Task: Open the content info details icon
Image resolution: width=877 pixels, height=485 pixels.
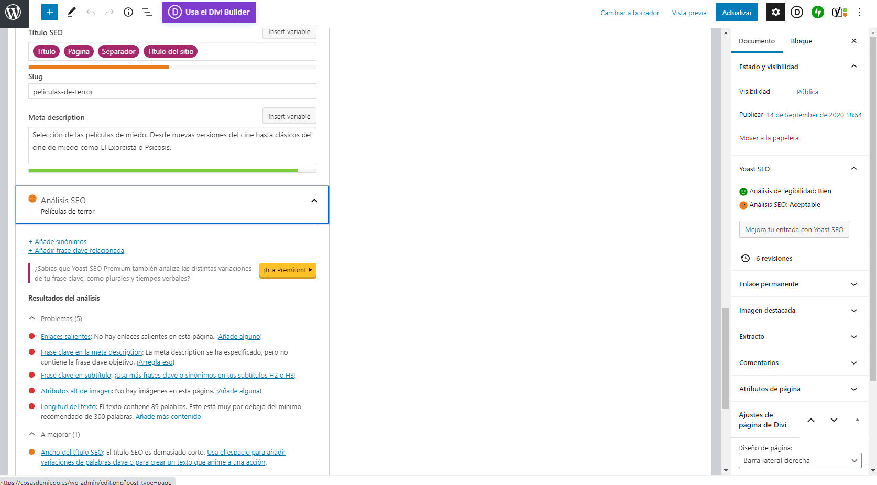Action: pos(128,12)
